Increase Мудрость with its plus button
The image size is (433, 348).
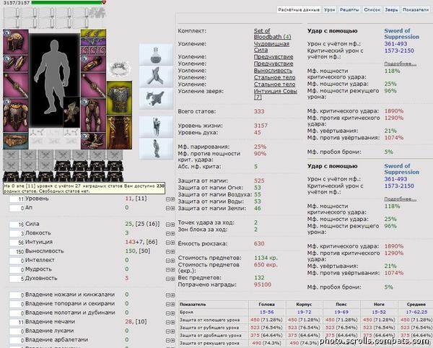click(x=172, y=270)
